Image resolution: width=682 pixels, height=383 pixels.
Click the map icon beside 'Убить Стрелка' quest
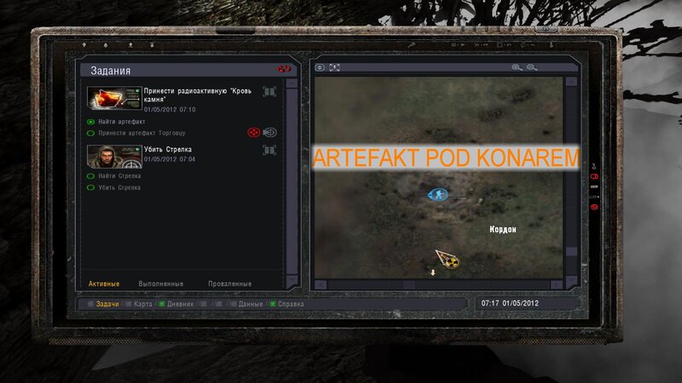pyautogui.click(x=269, y=150)
